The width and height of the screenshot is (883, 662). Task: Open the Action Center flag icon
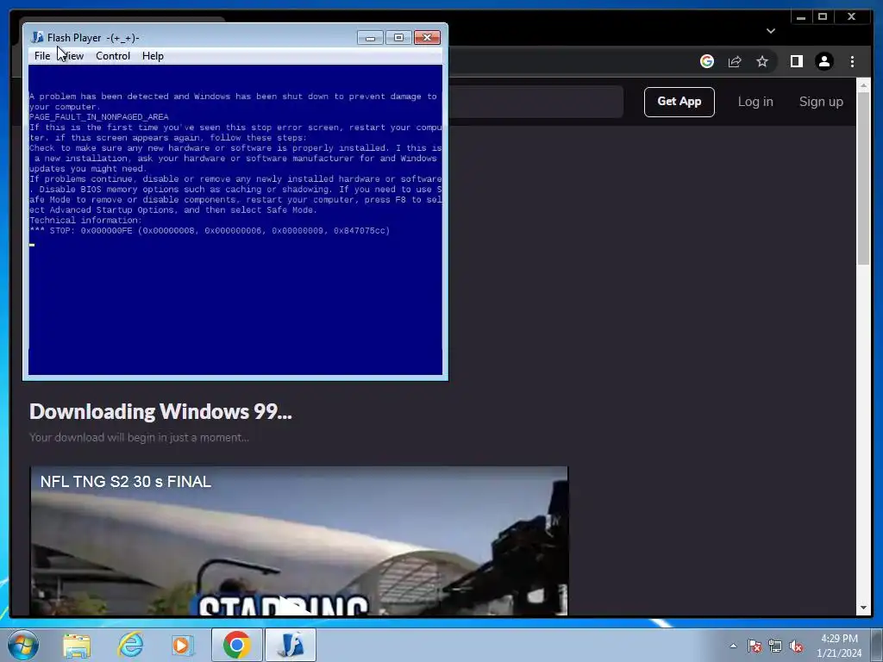pos(755,646)
